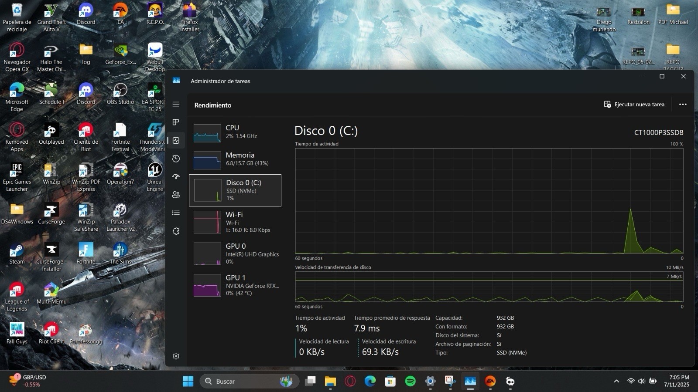Click the CT1000P3SSD8 disk model label

(x=658, y=132)
